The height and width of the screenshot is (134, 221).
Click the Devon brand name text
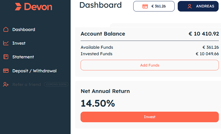[x=38, y=7]
